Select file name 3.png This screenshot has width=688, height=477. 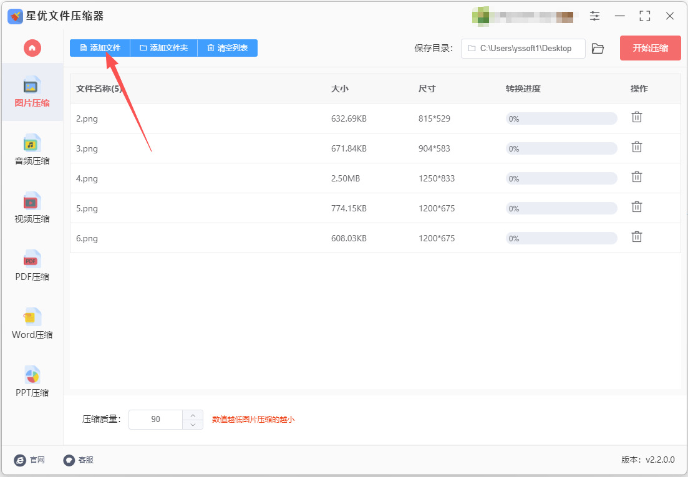pos(87,148)
